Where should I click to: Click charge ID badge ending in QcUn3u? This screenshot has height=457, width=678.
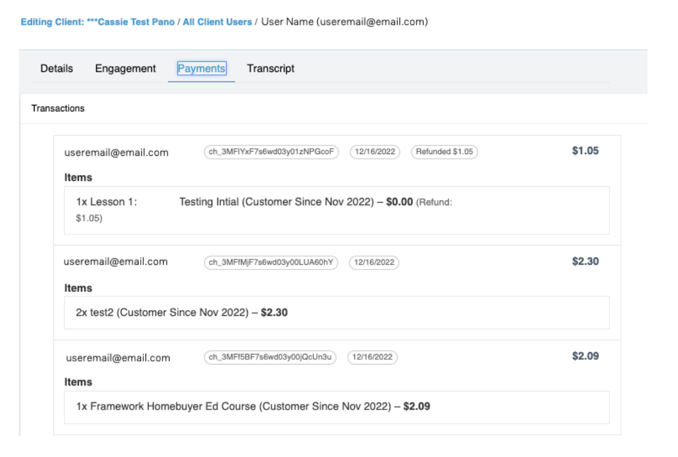(270, 357)
